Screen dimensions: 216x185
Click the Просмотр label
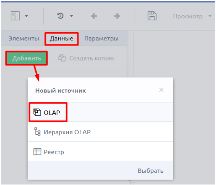pyautogui.click(x=188, y=16)
